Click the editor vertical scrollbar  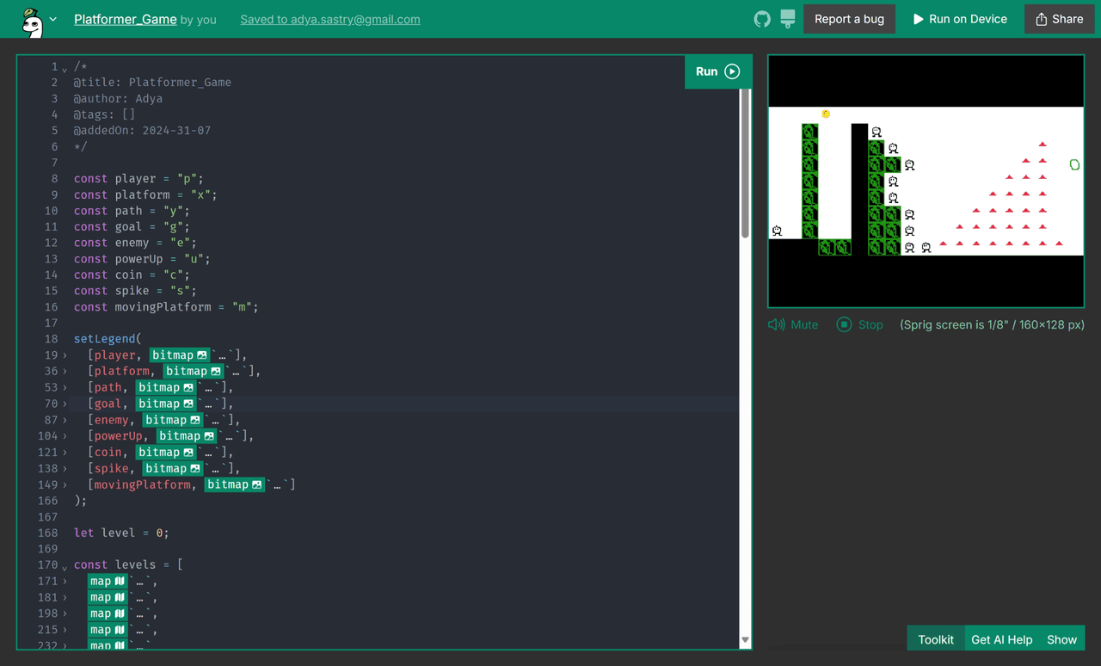[745, 163]
